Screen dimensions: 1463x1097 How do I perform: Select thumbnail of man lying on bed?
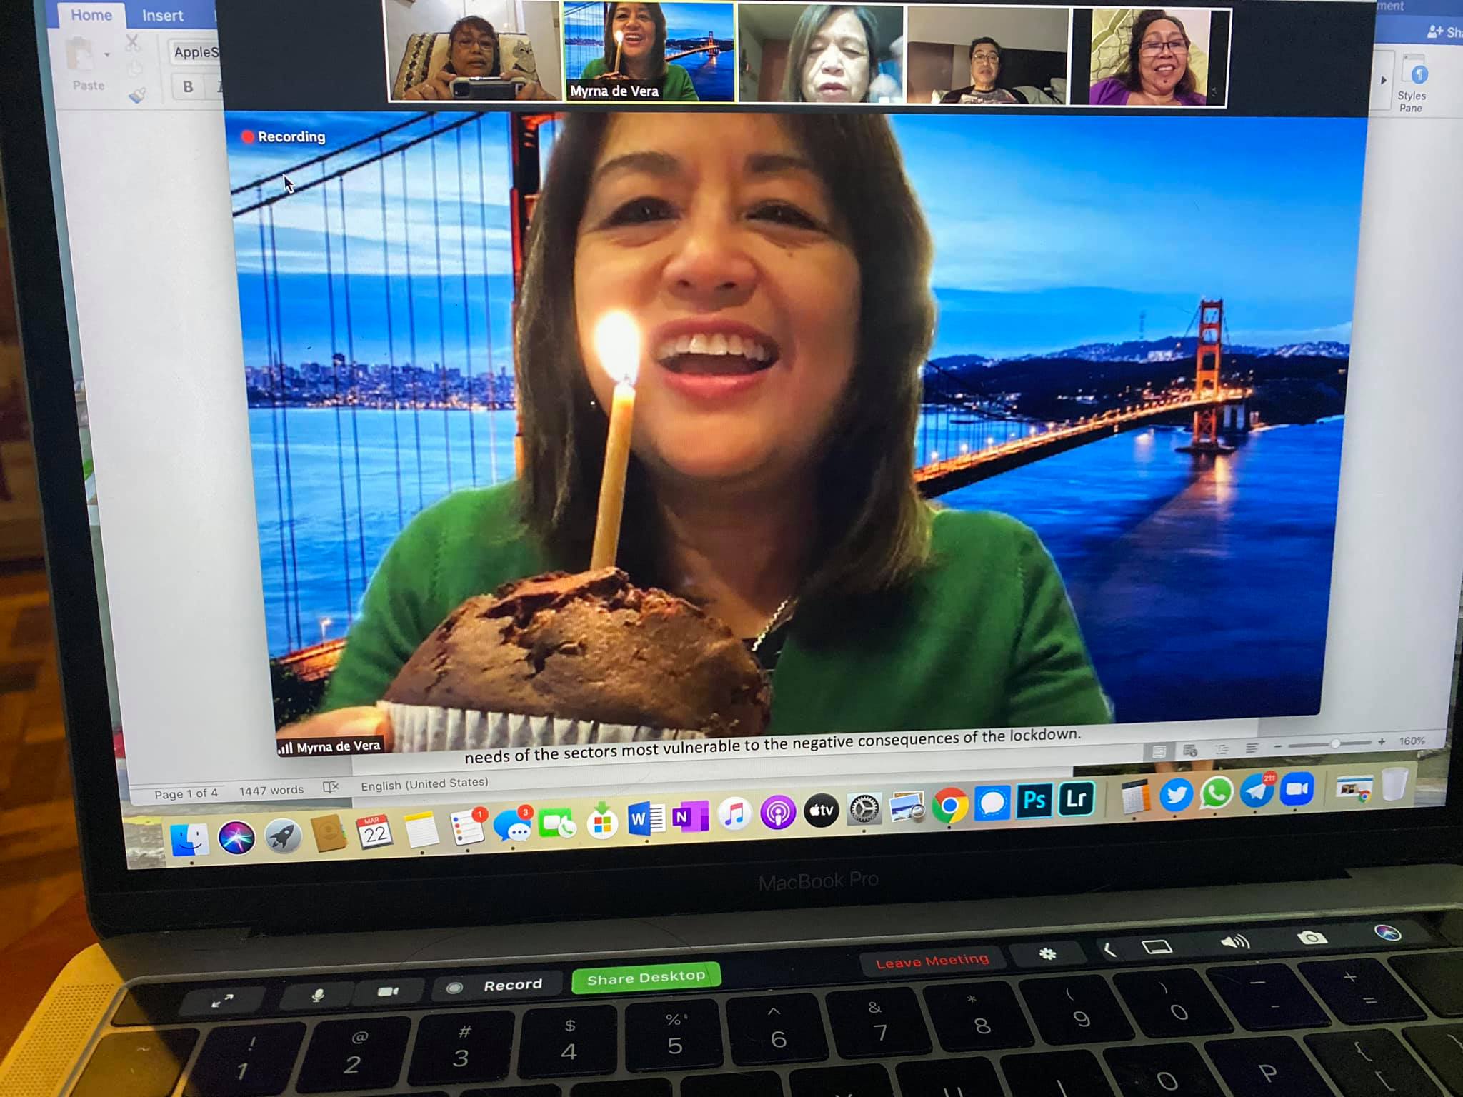coord(987,55)
